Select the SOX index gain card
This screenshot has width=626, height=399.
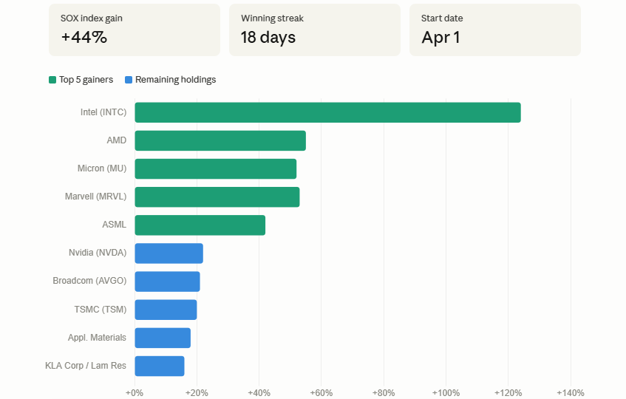135,30
